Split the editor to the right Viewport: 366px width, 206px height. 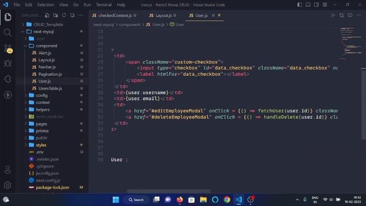pyautogui.click(x=350, y=15)
